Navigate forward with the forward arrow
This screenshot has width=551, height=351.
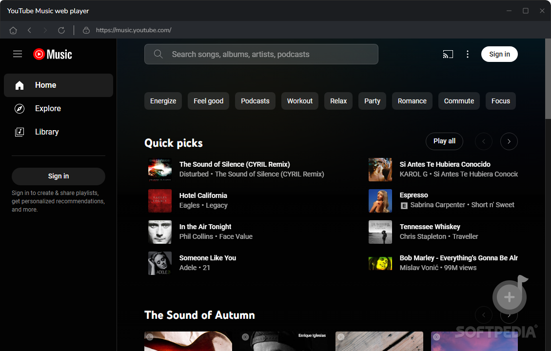tap(45, 30)
